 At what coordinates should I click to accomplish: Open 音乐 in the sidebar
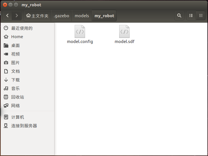(x=28, y=88)
